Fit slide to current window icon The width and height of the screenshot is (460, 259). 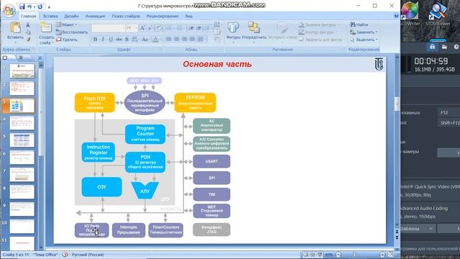point(390,255)
